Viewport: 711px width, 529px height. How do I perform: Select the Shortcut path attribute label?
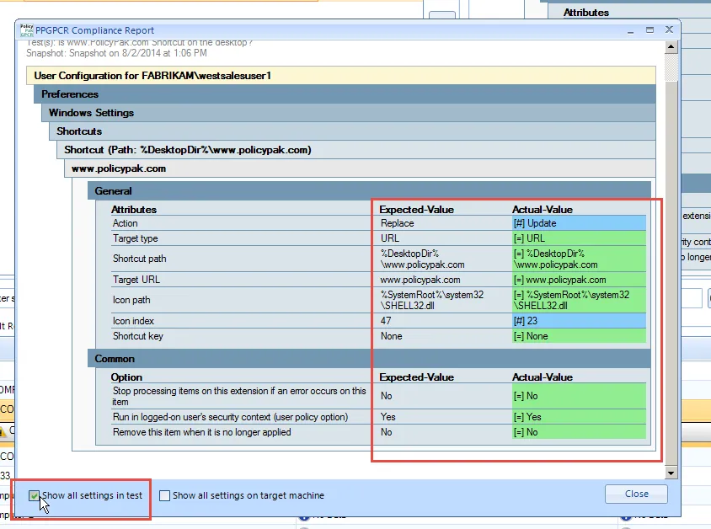[x=140, y=259]
